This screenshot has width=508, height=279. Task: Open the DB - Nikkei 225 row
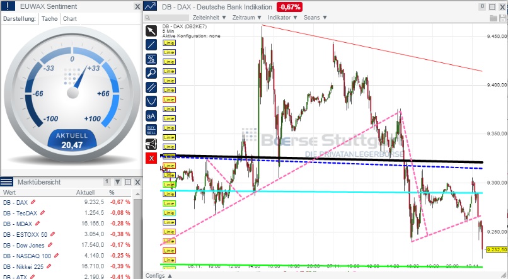[66, 266]
